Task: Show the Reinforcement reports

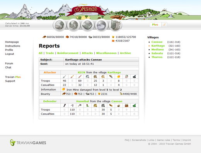Action: (68, 53)
